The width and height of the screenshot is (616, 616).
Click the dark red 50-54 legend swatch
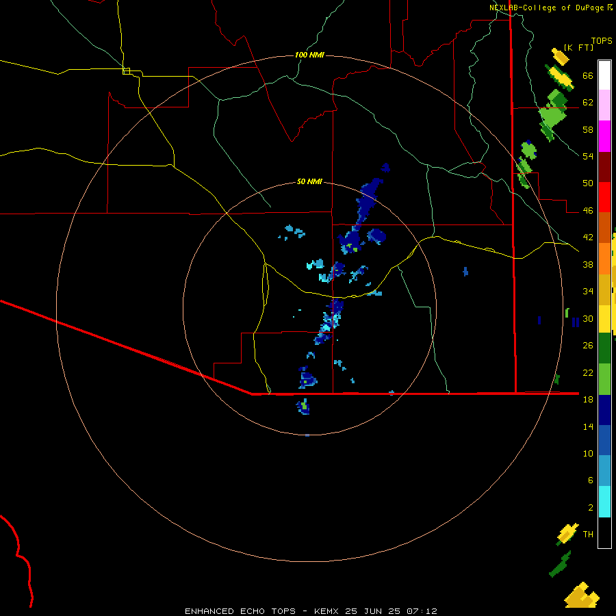[x=604, y=167]
